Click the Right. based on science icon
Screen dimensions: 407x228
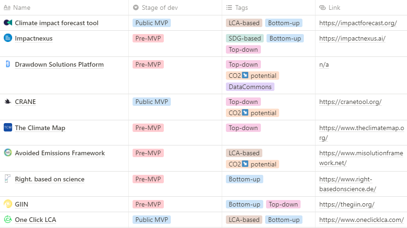click(x=8, y=179)
